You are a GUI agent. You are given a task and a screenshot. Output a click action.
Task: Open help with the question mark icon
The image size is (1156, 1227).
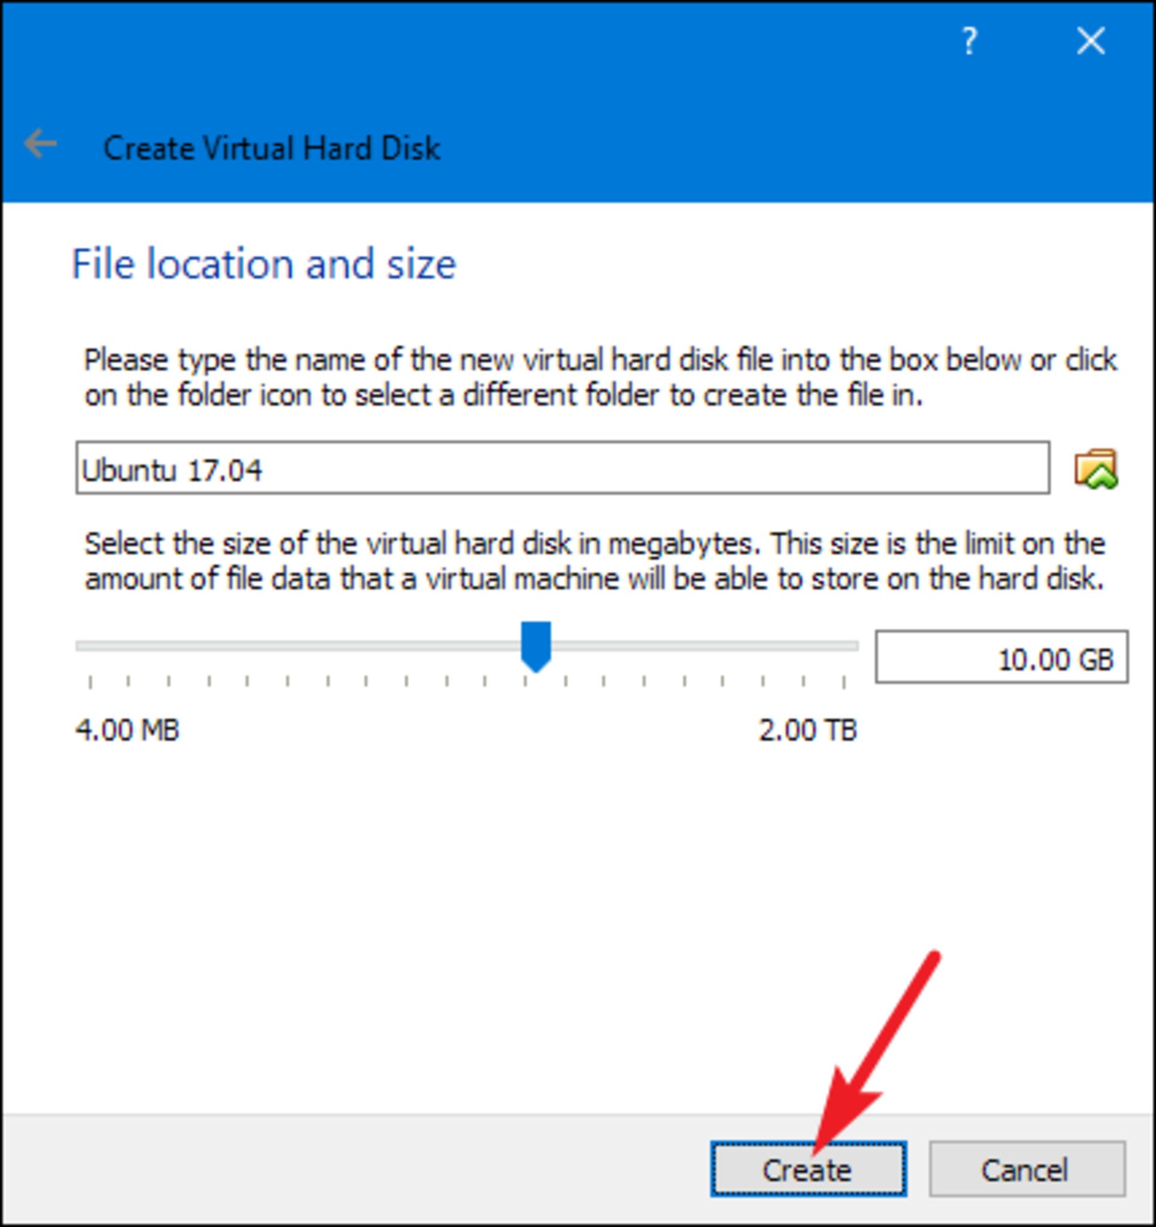(x=970, y=42)
